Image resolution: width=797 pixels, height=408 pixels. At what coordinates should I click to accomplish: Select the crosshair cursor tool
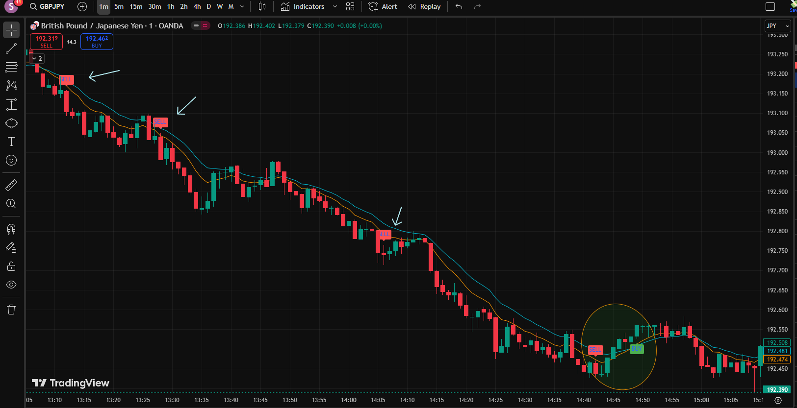[x=11, y=30]
